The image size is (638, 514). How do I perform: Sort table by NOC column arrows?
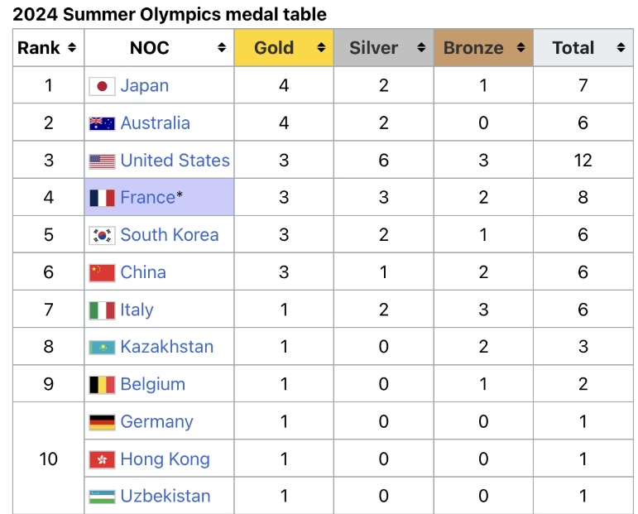tap(222, 48)
